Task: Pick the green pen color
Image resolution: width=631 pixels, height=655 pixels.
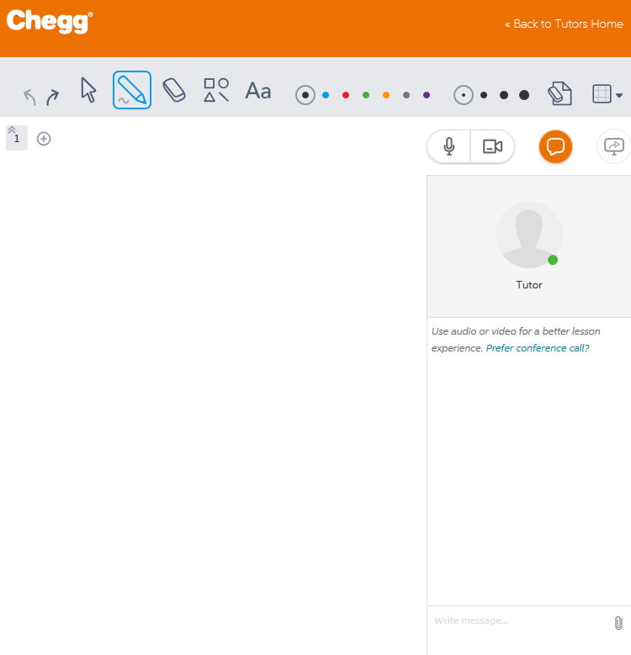Action: click(366, 95)
